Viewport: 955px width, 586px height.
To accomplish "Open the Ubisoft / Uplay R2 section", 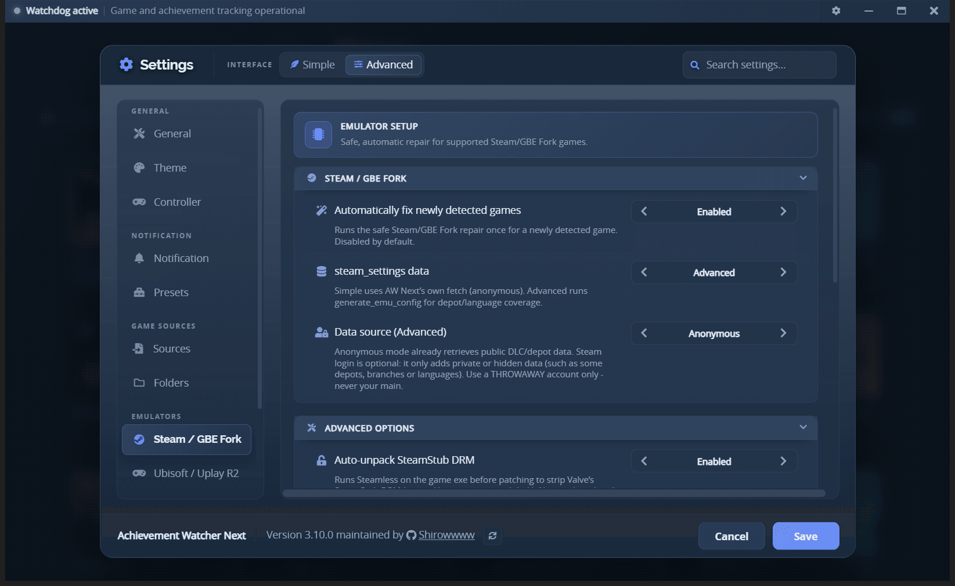I will pyautogui.click(x=187, y=473).
